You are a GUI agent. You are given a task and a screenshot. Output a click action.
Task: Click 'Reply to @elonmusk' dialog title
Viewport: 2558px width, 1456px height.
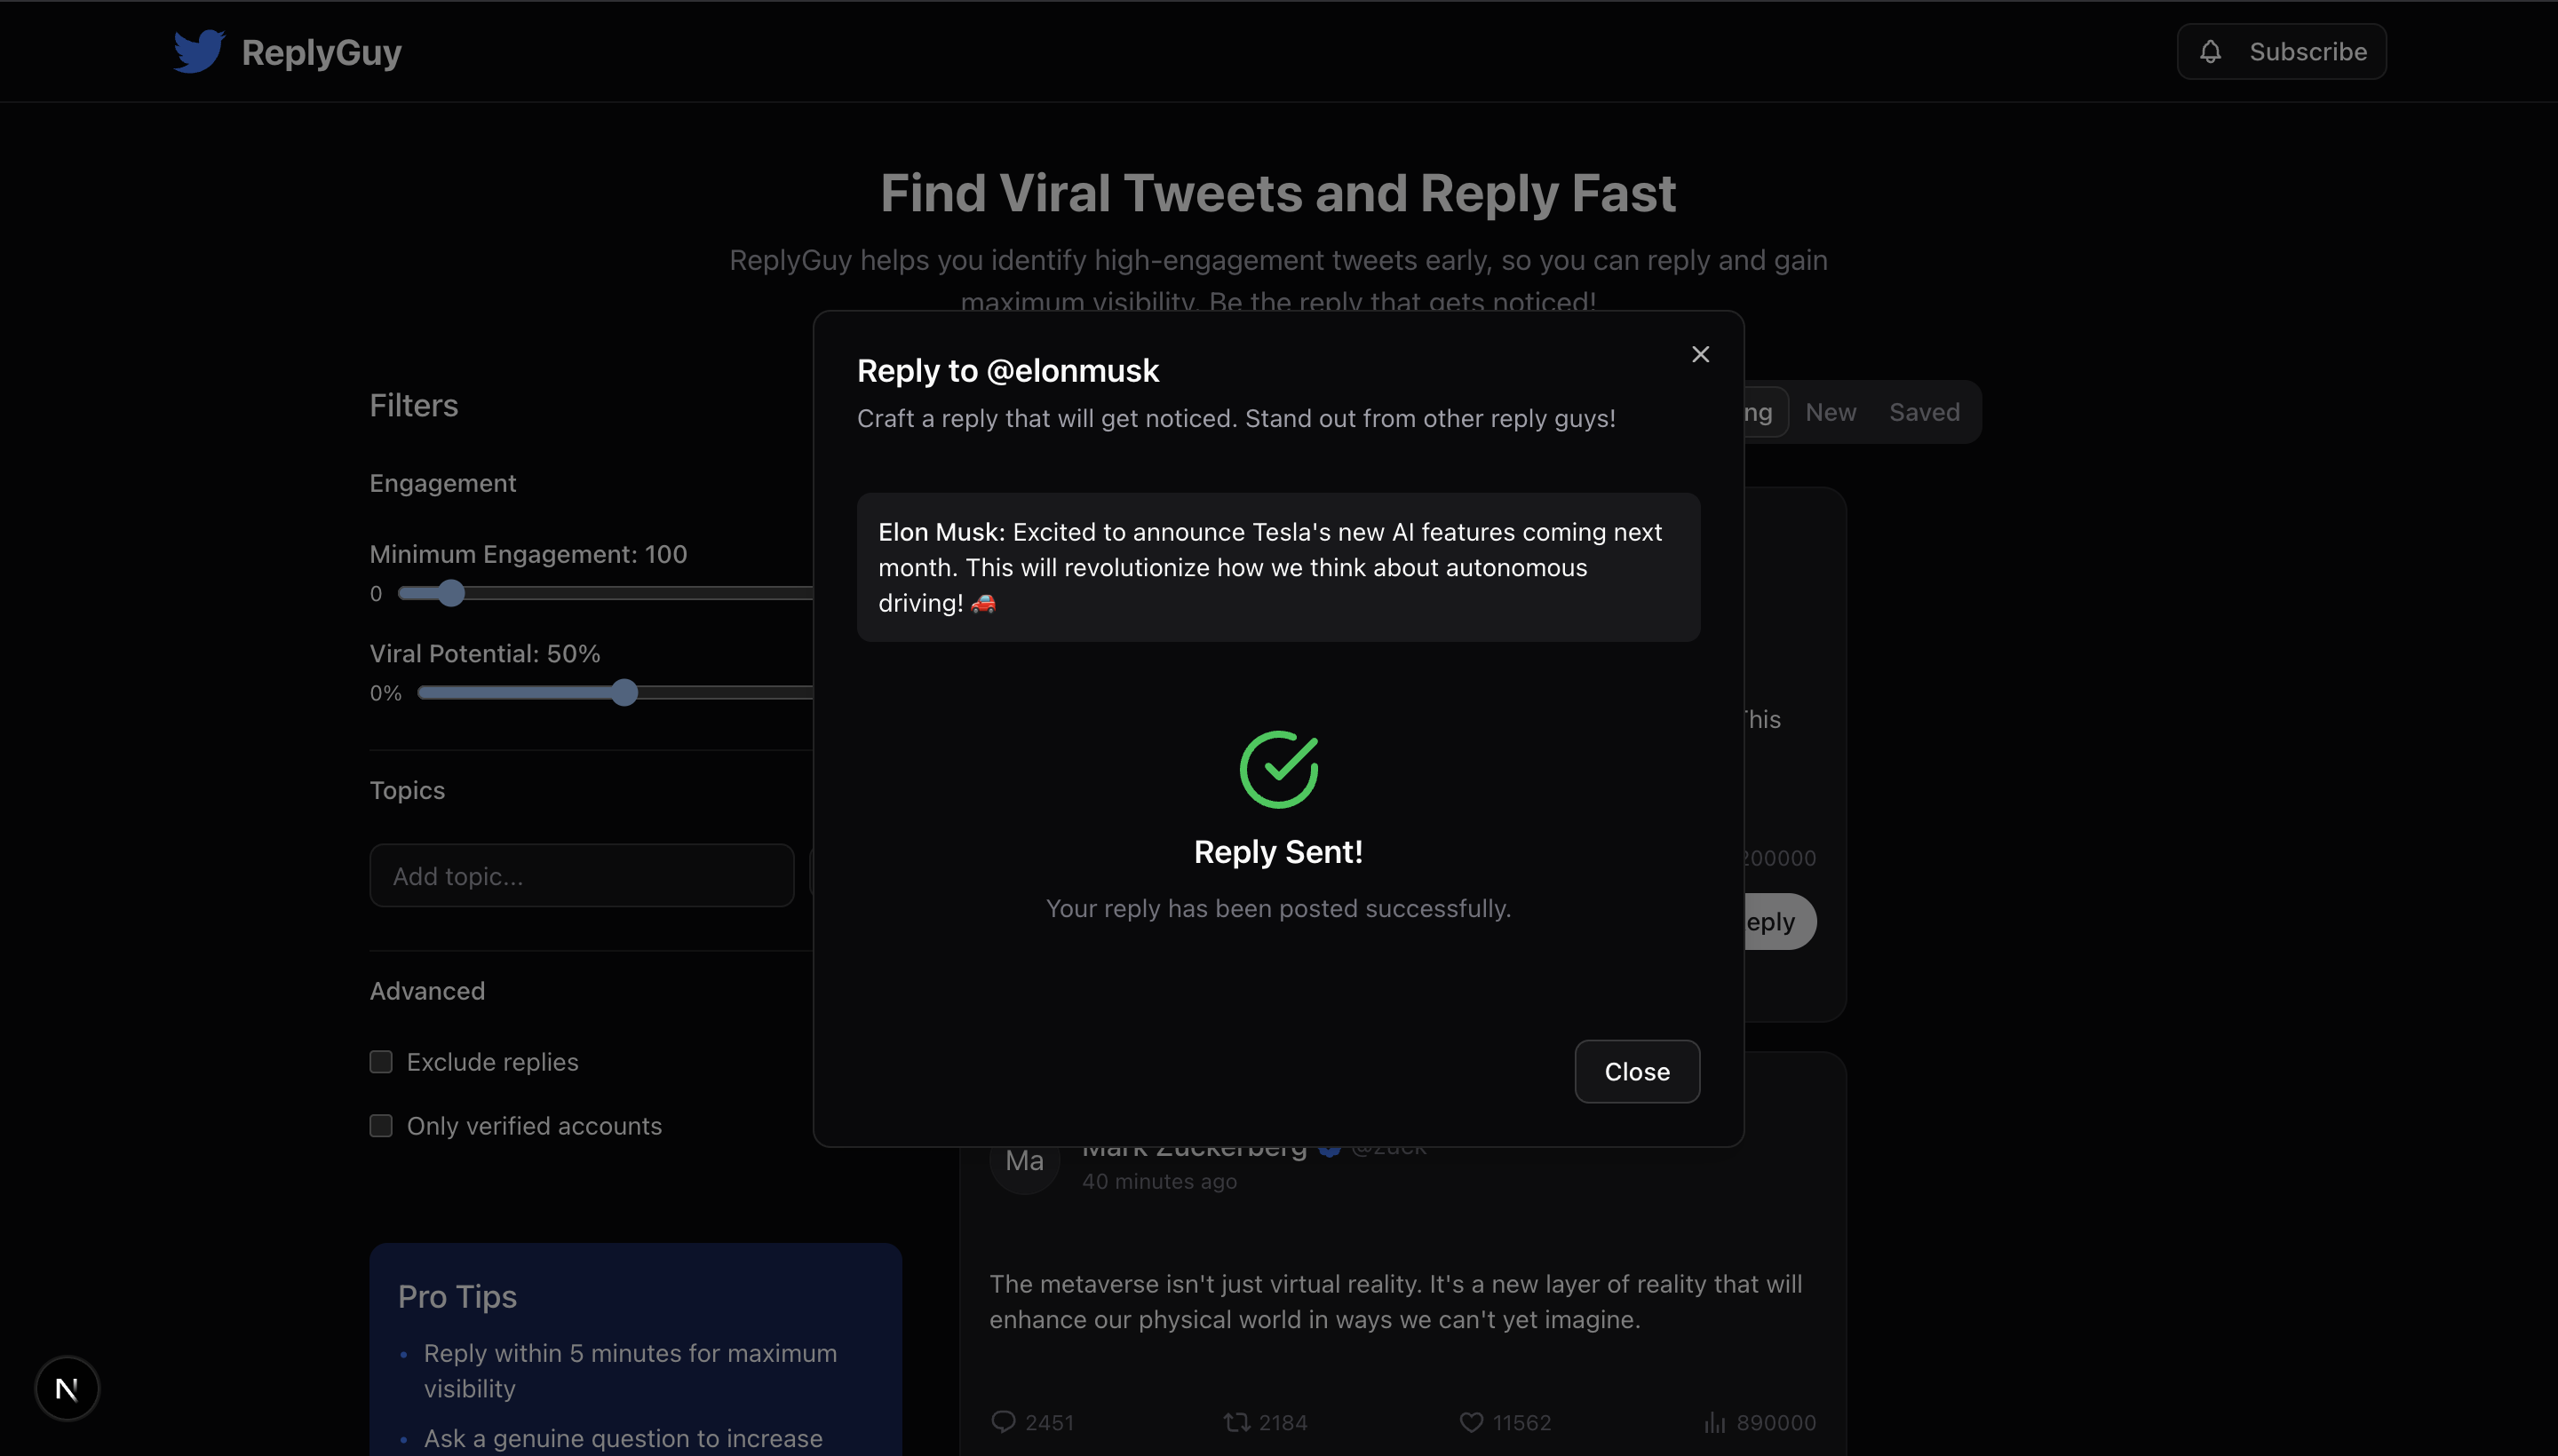pyautogui.click(x=1008, y=371)
